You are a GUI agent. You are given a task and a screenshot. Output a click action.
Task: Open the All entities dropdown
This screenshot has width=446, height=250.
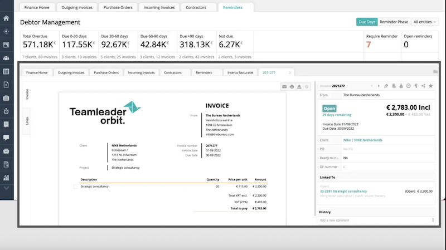[425, 22]
